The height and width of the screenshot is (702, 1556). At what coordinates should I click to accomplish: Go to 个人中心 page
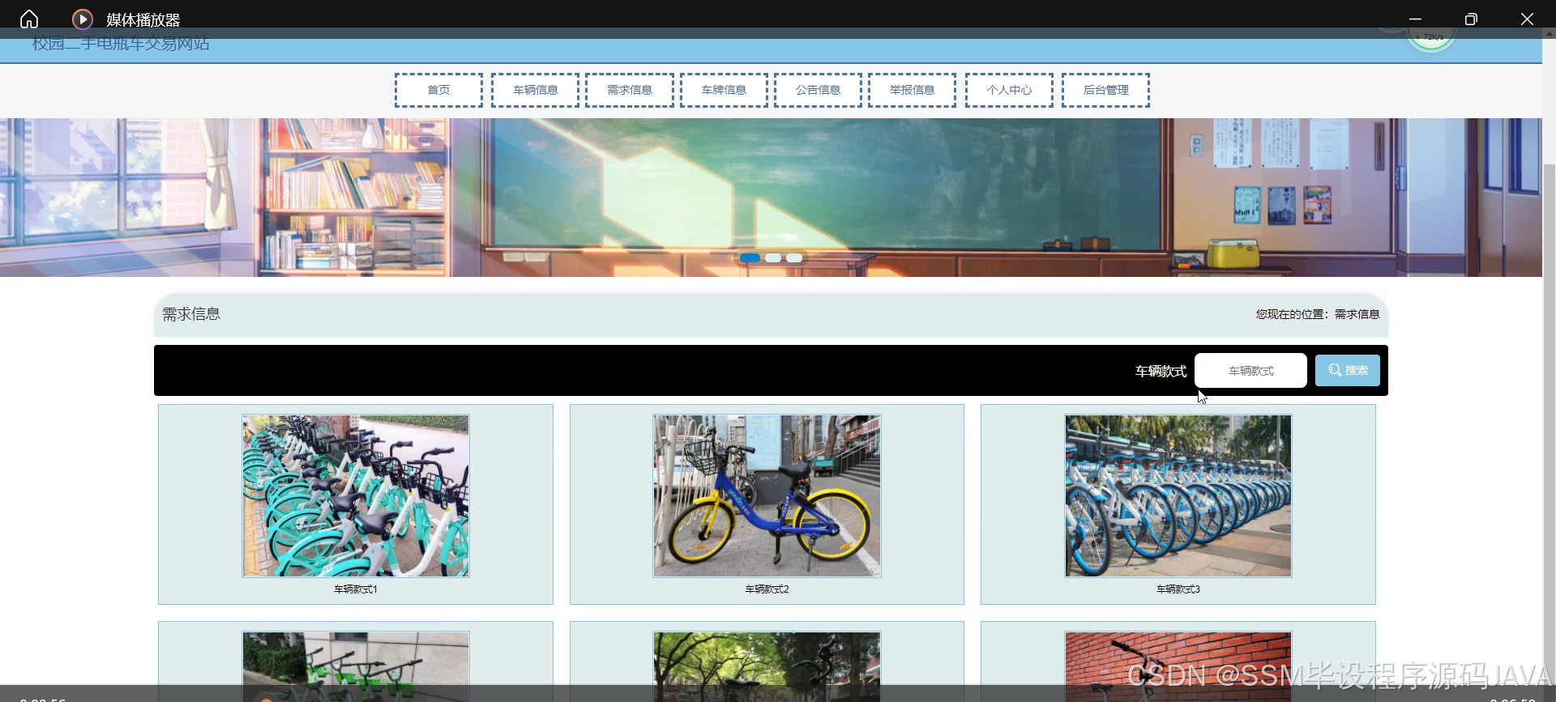(1009, 90)
